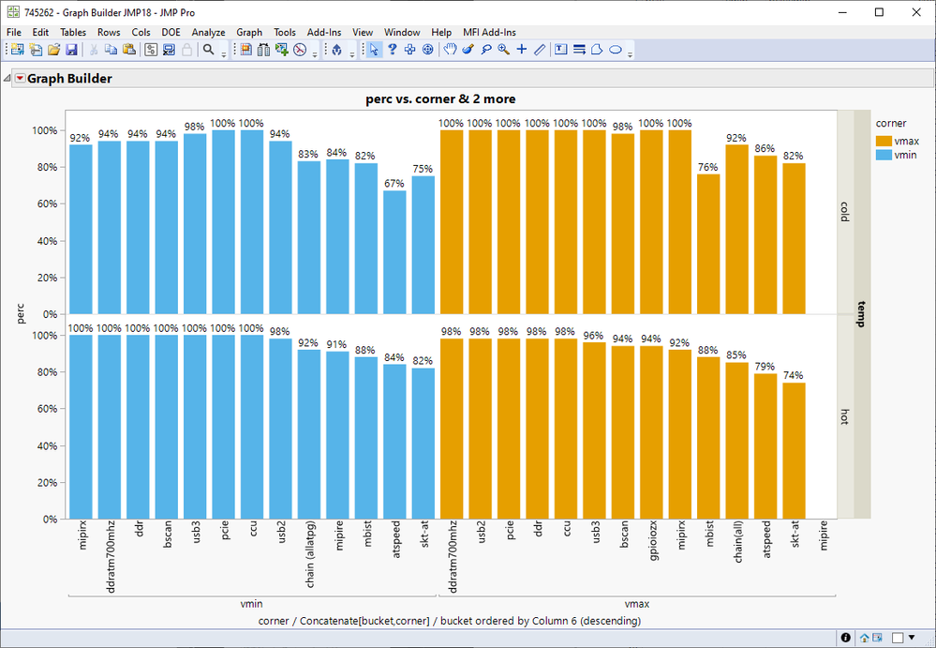Open the window list dropdown arrow
This screenshot has width=936, height=648.
pyautogui.click(x=912, y=638)
